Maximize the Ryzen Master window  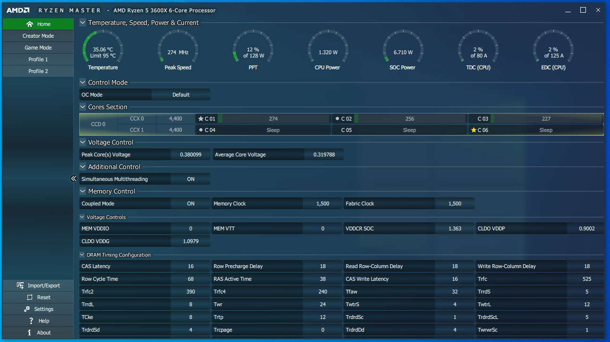tap(583, 10)
